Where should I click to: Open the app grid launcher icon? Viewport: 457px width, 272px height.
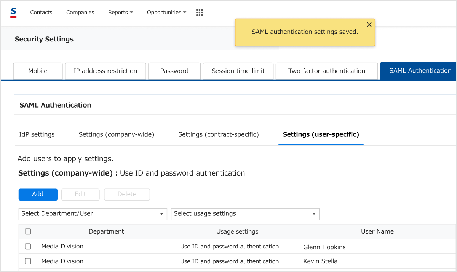point(200,13)
